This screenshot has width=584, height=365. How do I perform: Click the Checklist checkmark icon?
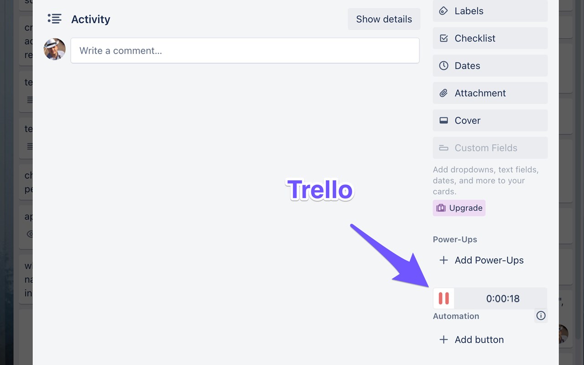pos(443,38)
